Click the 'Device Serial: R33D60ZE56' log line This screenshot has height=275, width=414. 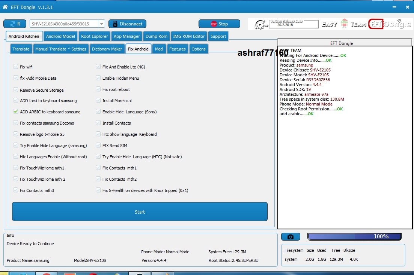(305, 80)
